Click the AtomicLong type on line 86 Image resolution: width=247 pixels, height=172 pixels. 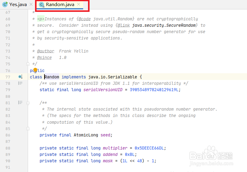[86, 135]
